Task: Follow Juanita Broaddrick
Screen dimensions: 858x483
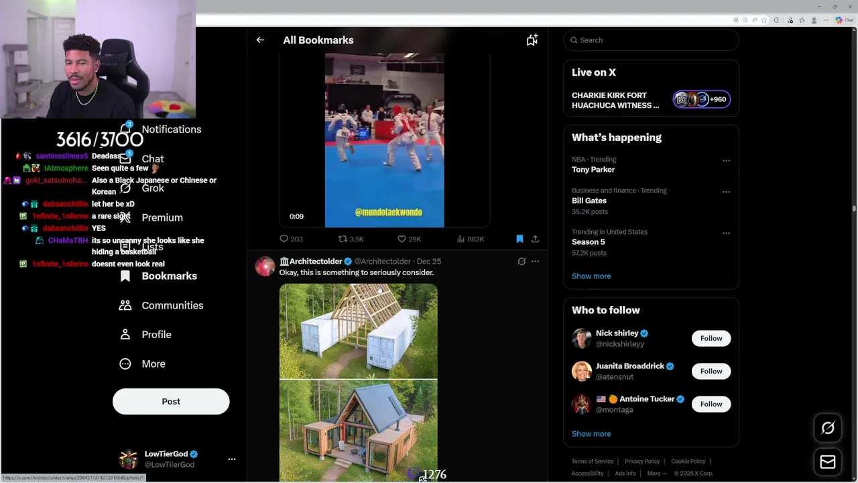Action: (711, 371)
